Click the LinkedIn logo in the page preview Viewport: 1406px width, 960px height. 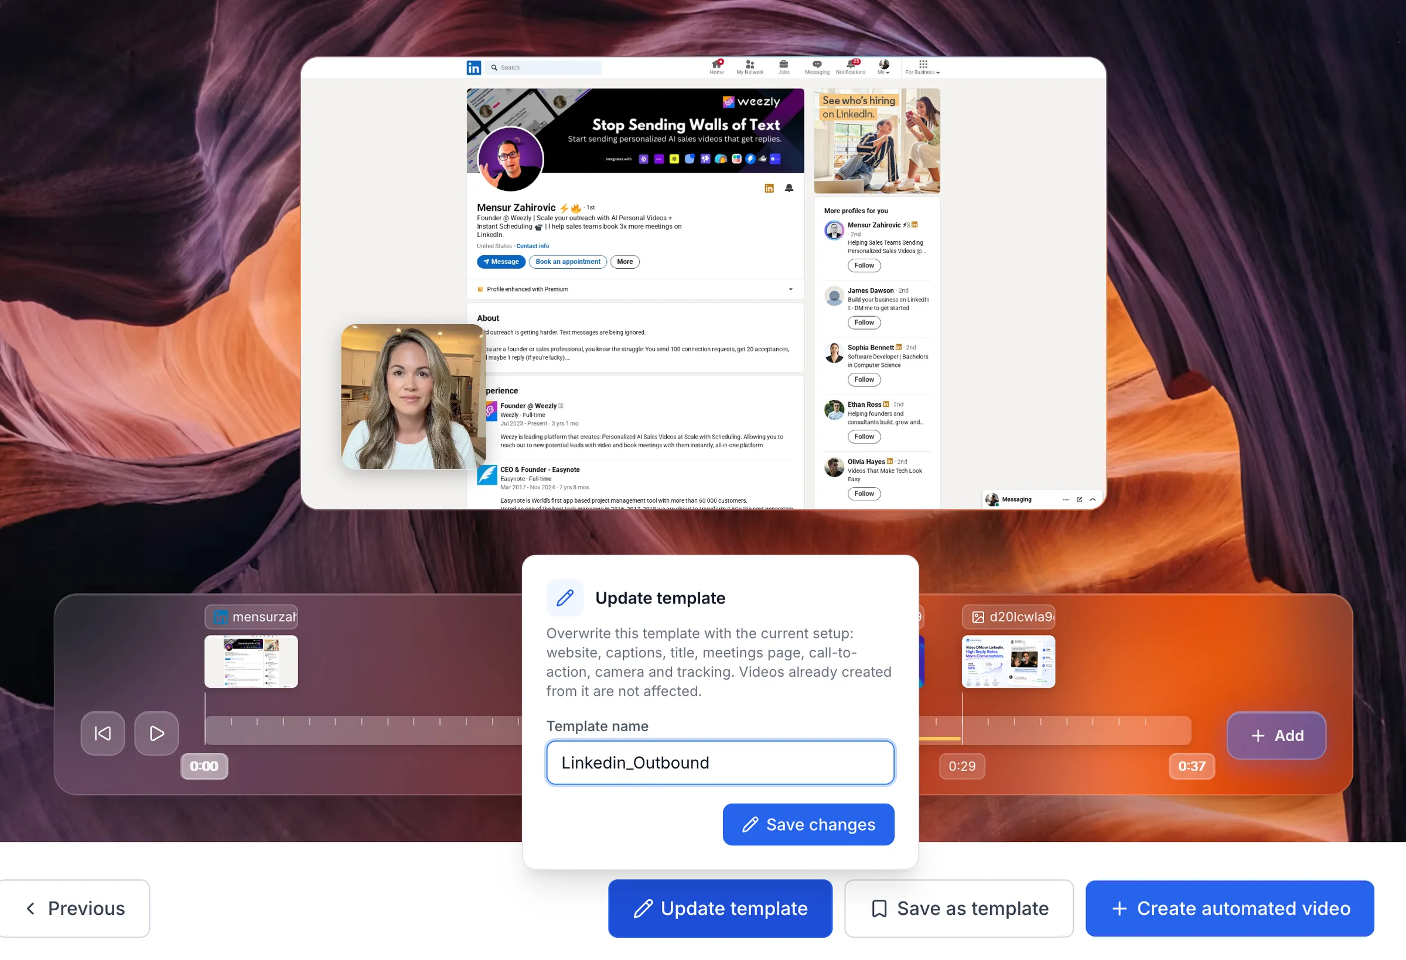pos(474,68)
